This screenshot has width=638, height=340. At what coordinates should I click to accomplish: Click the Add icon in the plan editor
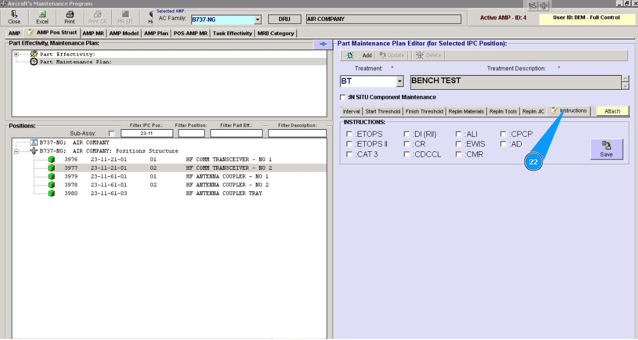(351, 56)
